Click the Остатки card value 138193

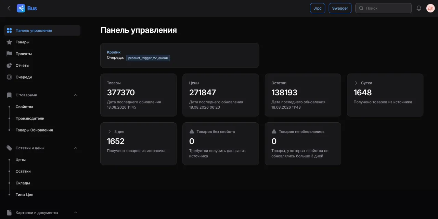click(284, 93)
